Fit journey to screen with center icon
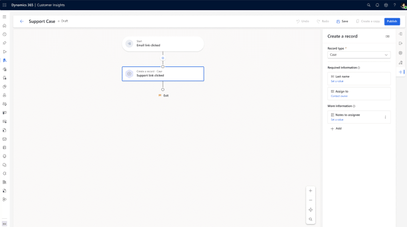The width and height of the screenshot is (407, 227). click(x=311, y=210)
